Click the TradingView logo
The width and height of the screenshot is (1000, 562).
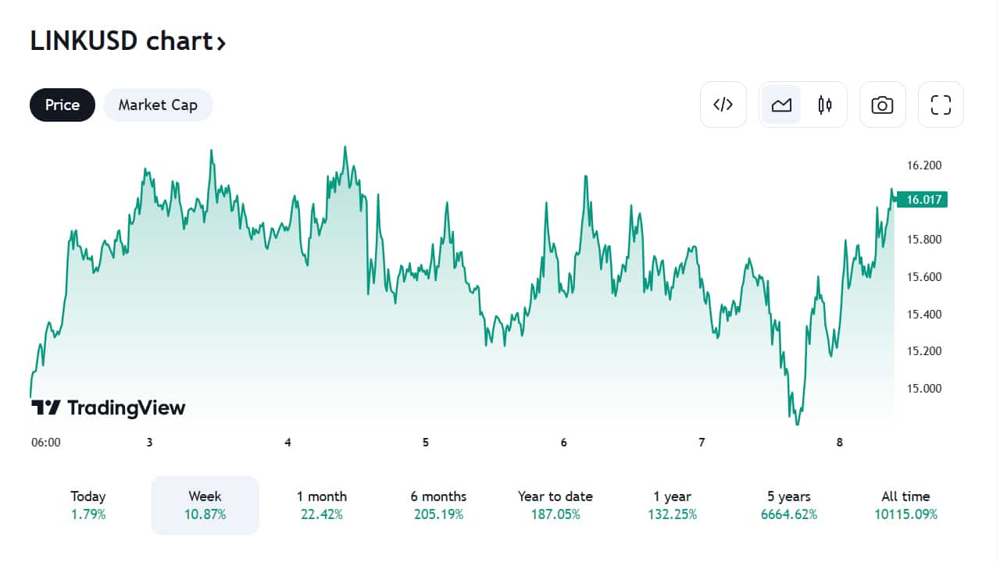click(109, 407)
